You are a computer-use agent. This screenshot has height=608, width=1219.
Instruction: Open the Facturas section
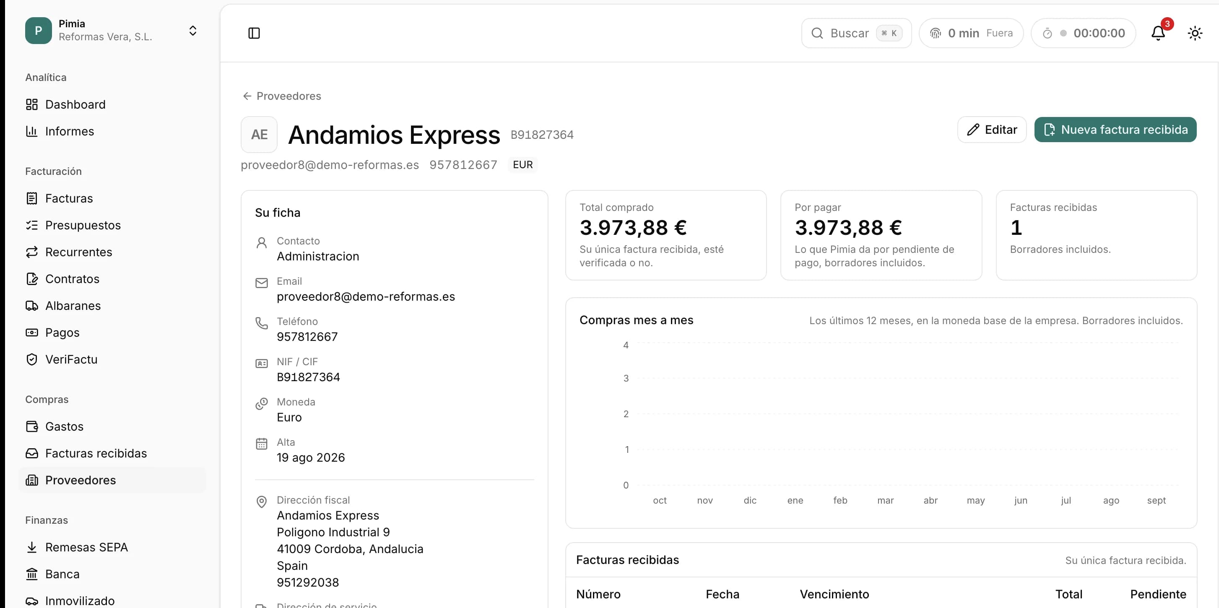tap(113, 198)
